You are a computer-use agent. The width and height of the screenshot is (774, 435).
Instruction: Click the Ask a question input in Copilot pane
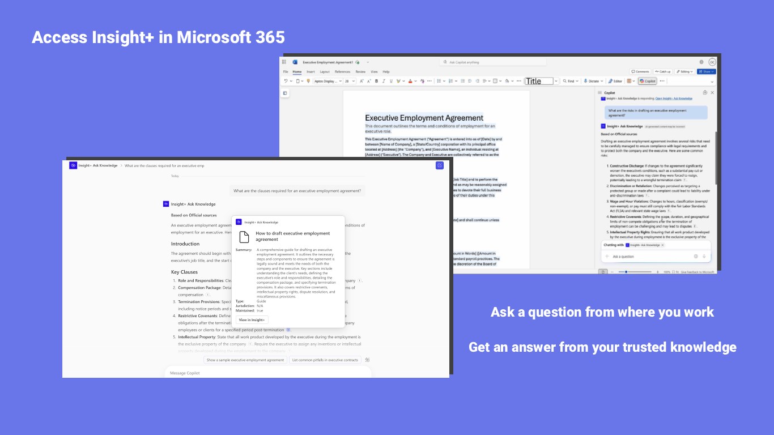pyautogui.click(x=656, y=257)
